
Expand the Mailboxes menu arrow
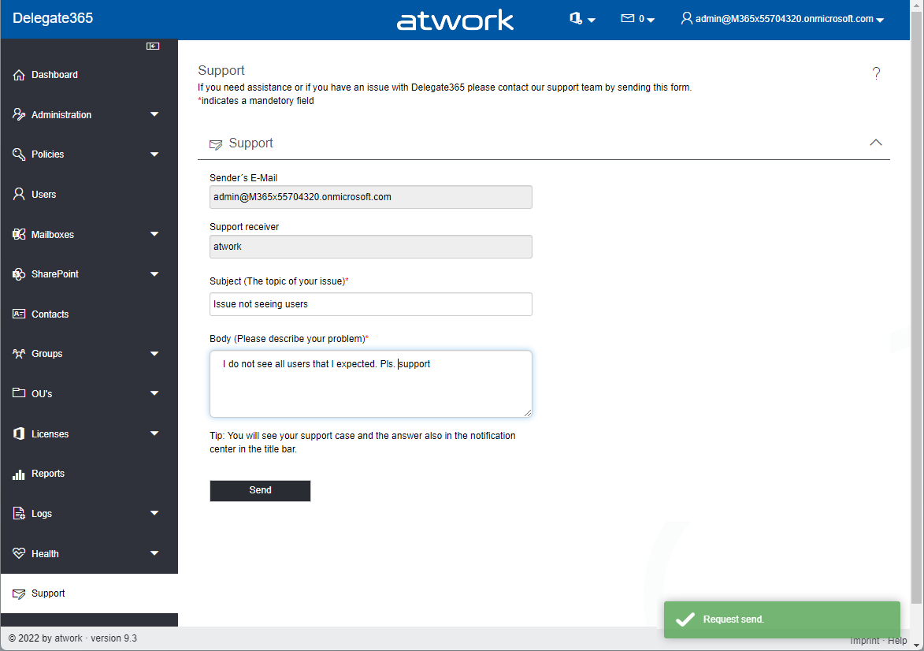[x=154, y=234]
